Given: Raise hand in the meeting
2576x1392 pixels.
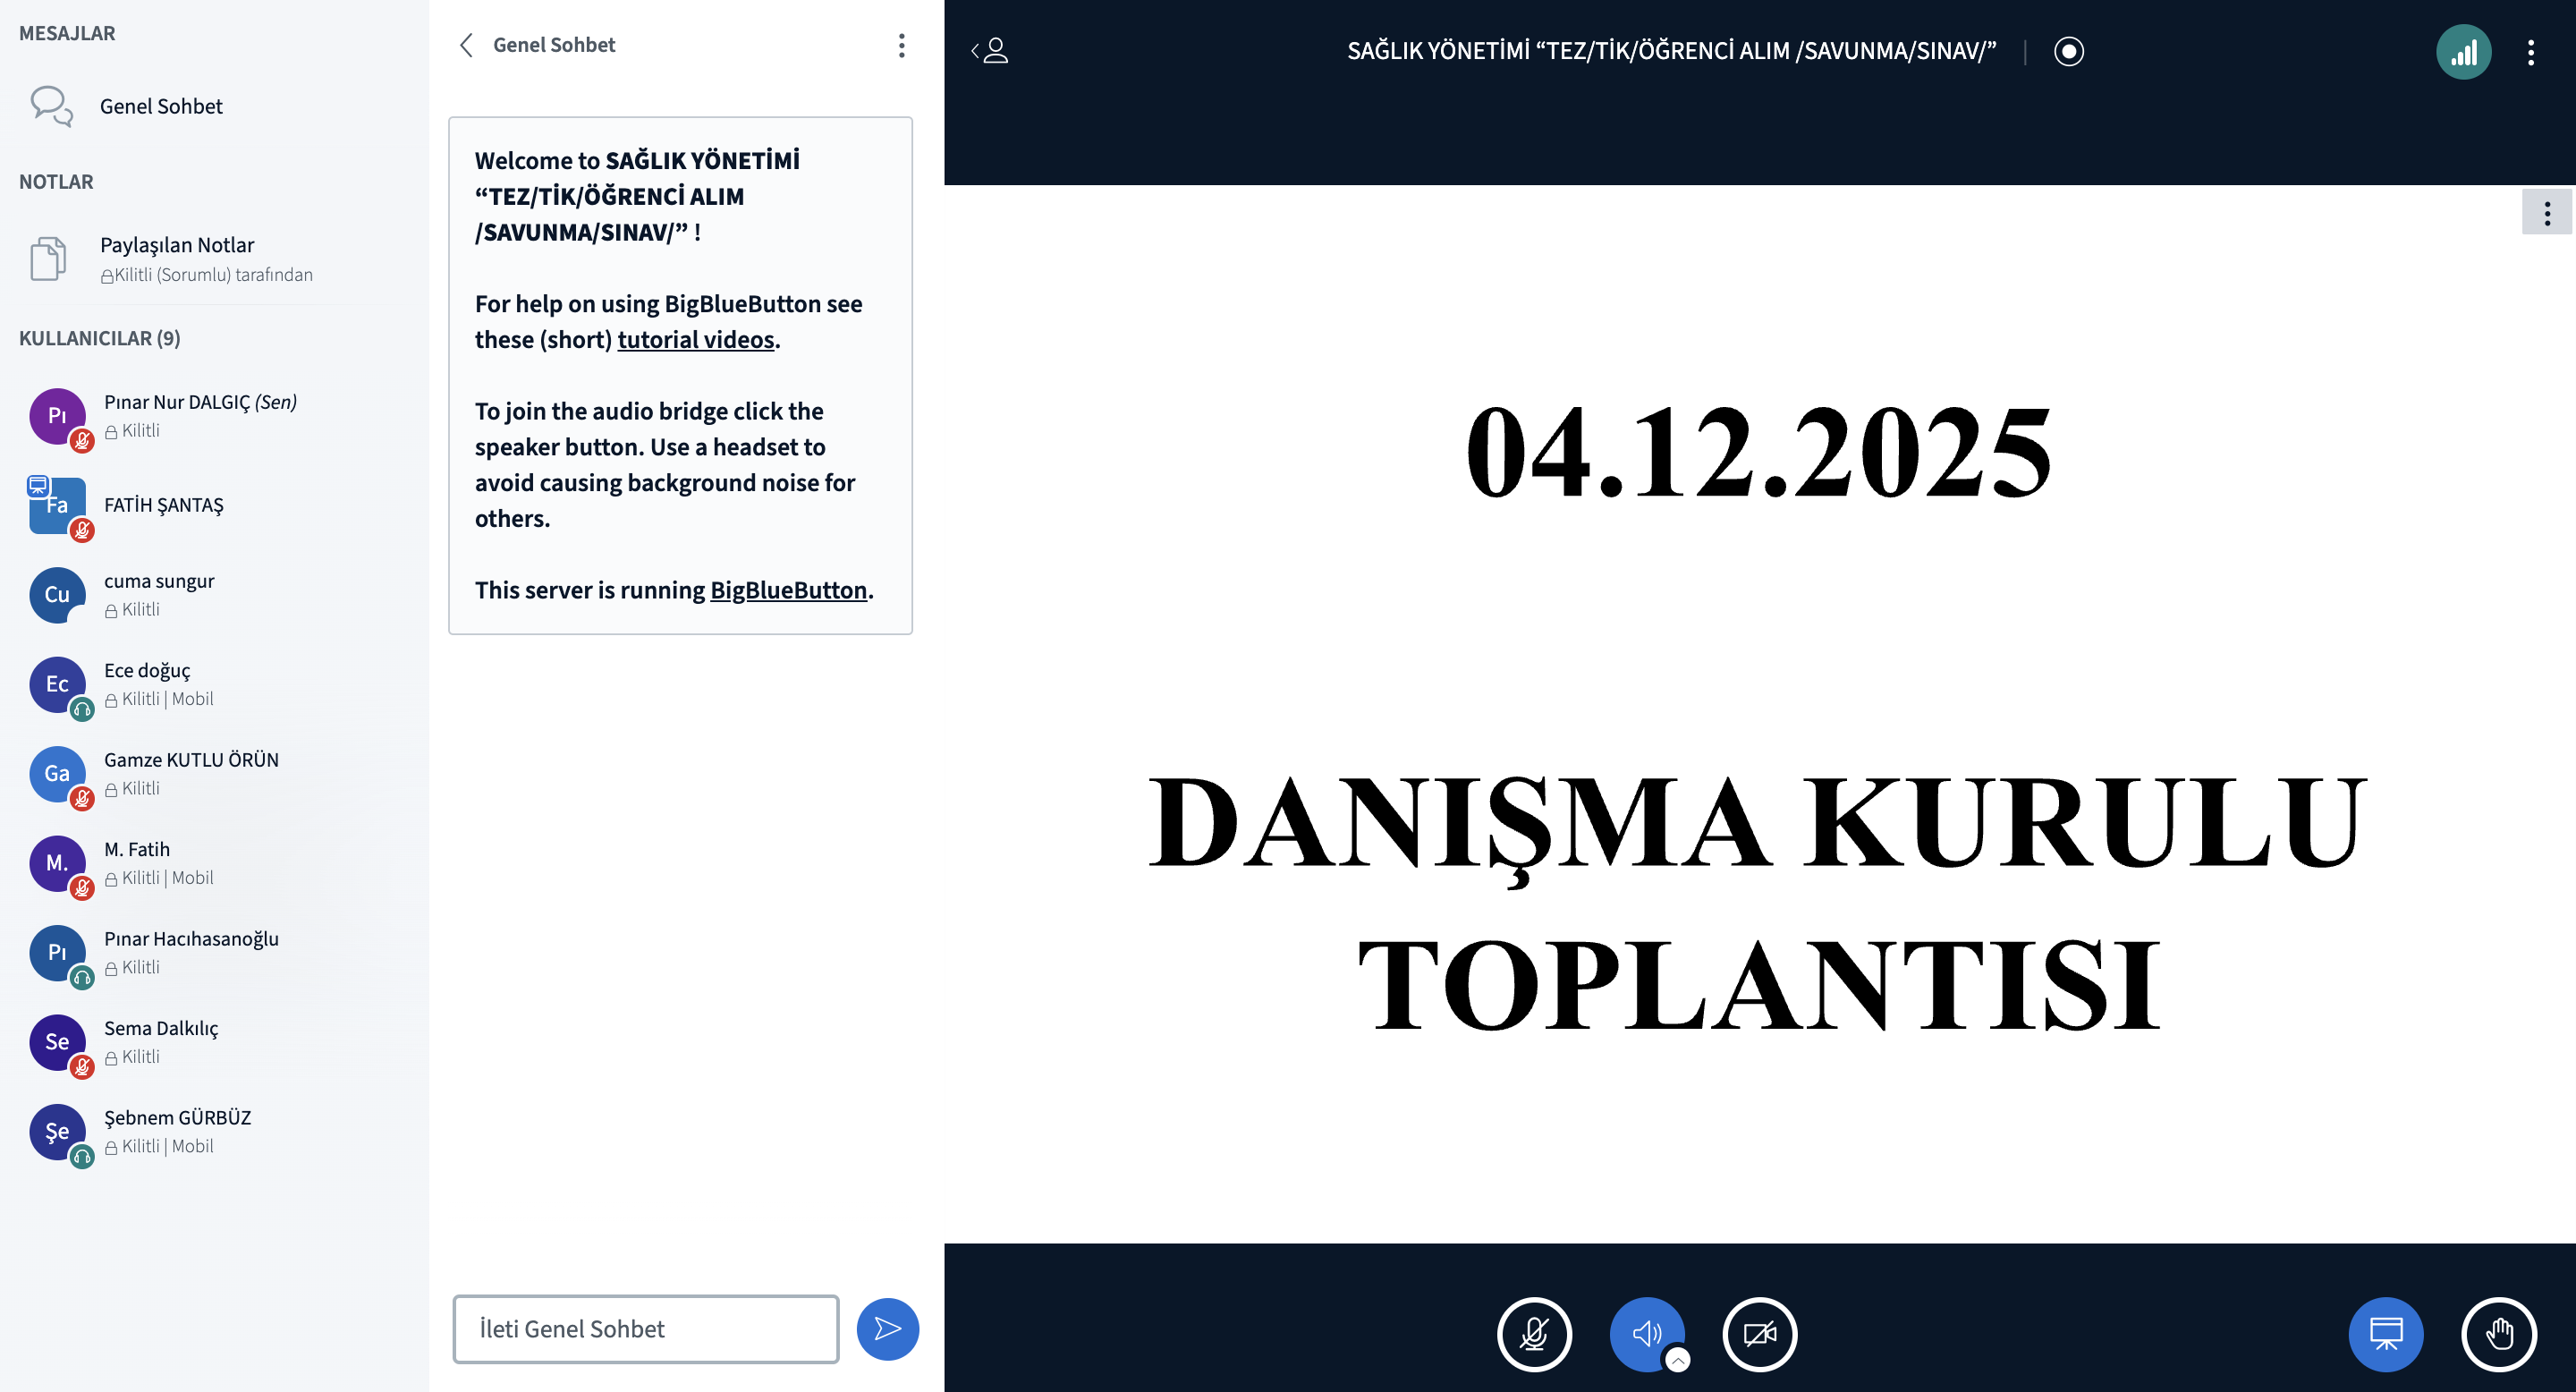Looking at the screenshot, I should pos(2498,1334).
